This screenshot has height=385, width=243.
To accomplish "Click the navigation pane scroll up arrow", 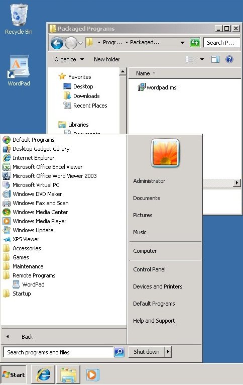I will tap(123, 72).
